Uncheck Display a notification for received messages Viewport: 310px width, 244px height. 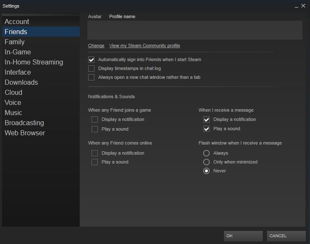pos(206,120)
